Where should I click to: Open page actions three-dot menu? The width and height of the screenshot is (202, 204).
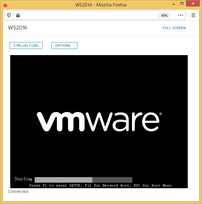181,15
